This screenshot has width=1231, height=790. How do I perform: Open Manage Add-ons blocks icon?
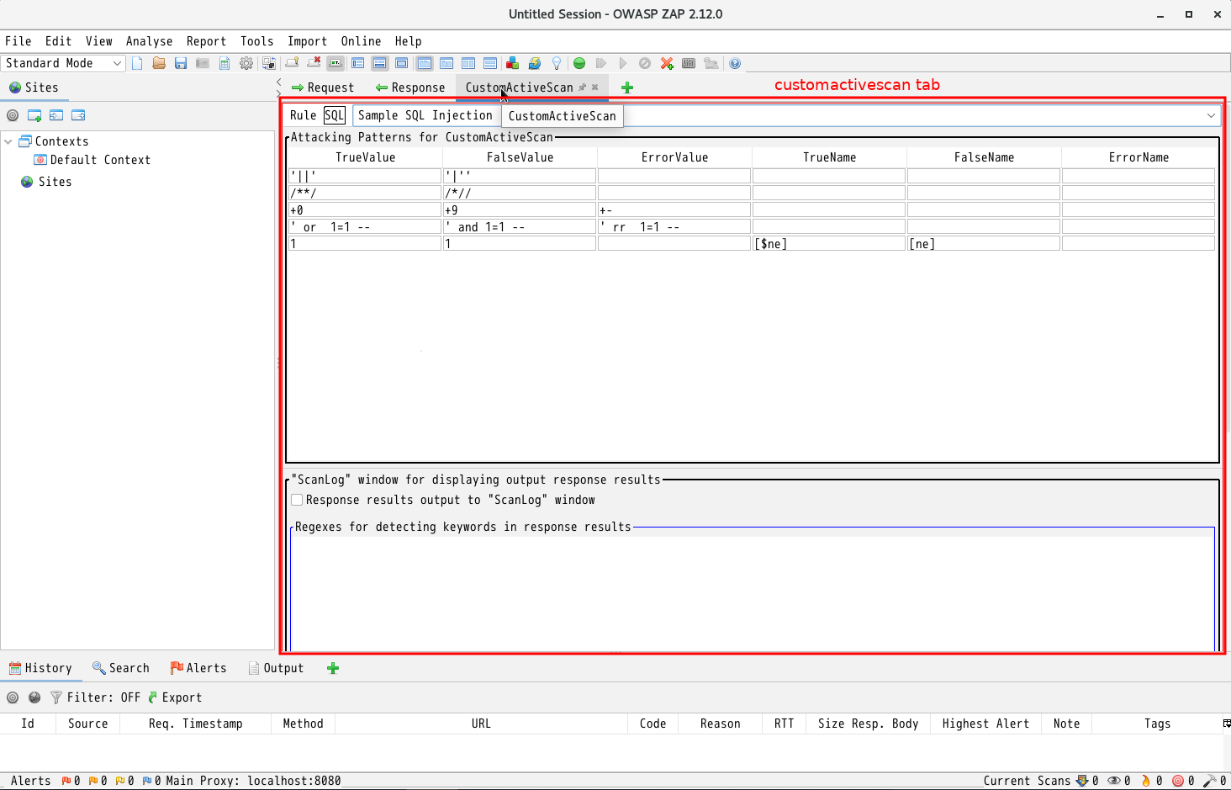point(512,63)
